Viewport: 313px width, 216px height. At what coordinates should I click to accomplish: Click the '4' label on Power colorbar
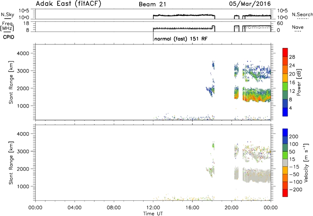pyautogui.click(x=290, y=108)
